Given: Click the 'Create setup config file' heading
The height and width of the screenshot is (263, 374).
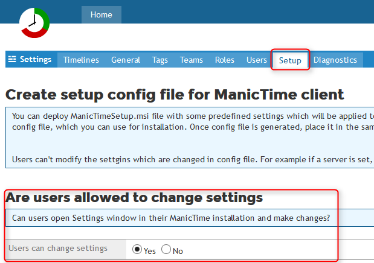Looking at the screenshot, I should tap(175, 95).
